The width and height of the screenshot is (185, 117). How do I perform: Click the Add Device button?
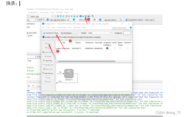[x=48, y=73]
